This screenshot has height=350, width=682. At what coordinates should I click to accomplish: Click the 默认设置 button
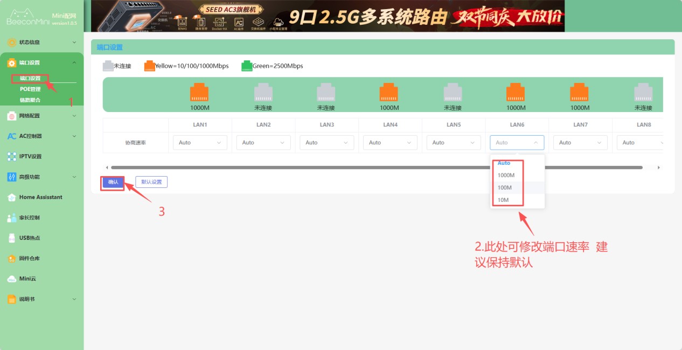(x=151, y=182)
